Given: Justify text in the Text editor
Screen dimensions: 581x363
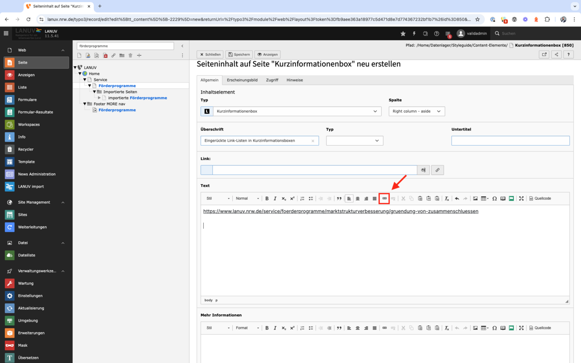Looking at the screenshot, I should pyautogui.click(x=375, y=198).
